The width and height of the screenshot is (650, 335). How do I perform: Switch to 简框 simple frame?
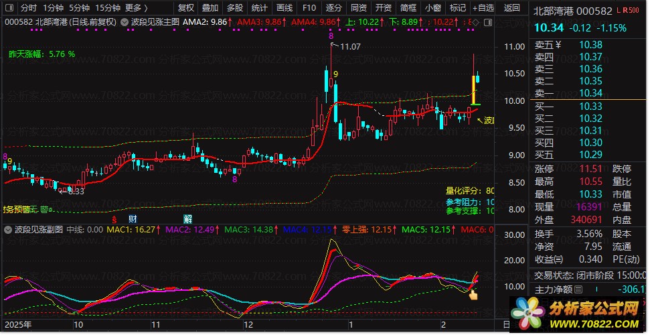click(408, 8)
